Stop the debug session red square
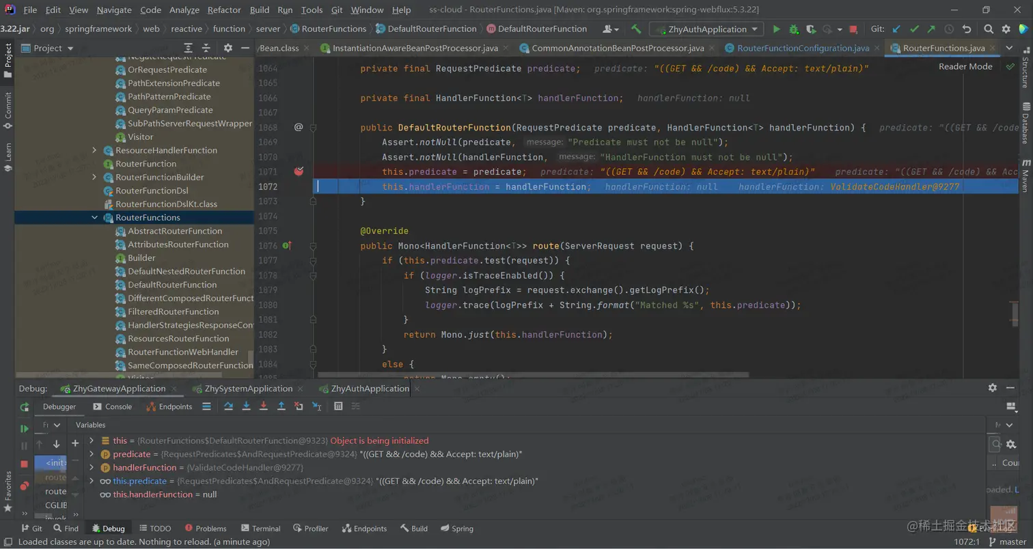Screen dimensions: 1033x549 click(x=25, y=464)
